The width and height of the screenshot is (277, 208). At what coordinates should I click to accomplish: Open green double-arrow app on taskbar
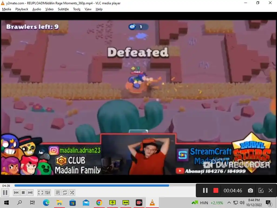tap(126, 203)
